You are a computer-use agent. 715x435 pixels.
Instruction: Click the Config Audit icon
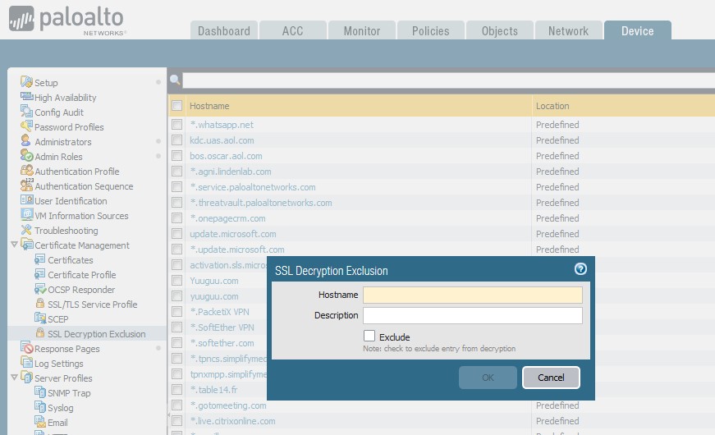point(26,112)
